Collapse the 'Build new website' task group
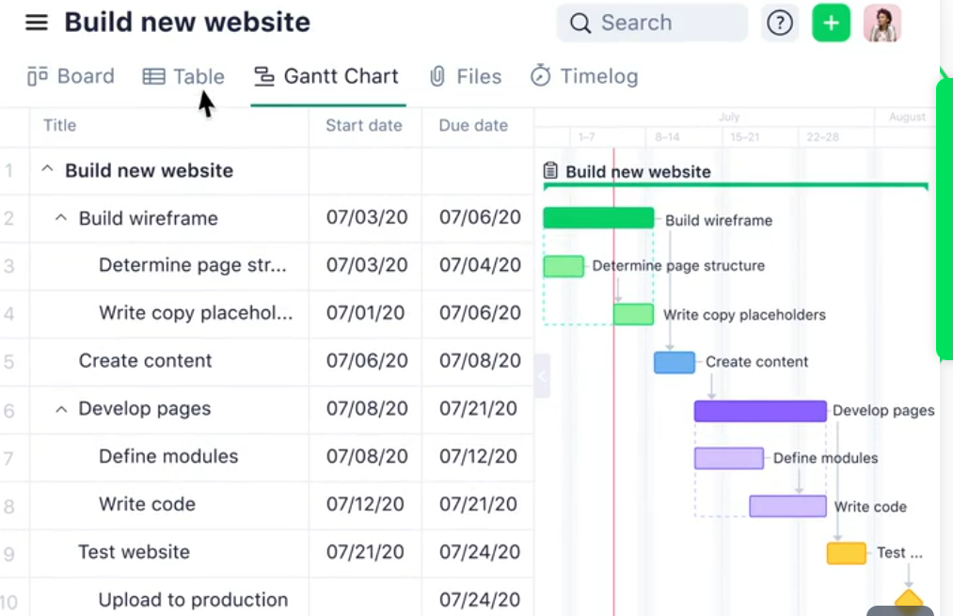 [x=47, y=170]
